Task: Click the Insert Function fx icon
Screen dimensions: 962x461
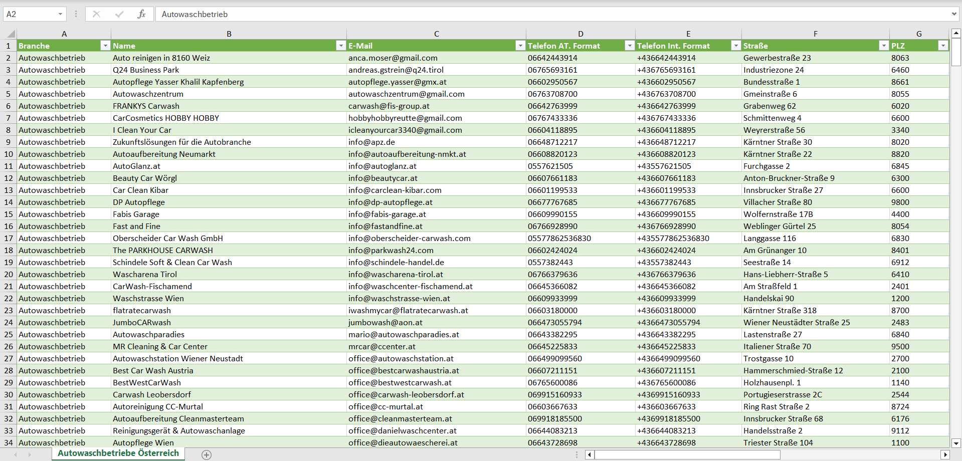Action: (141, 14)
